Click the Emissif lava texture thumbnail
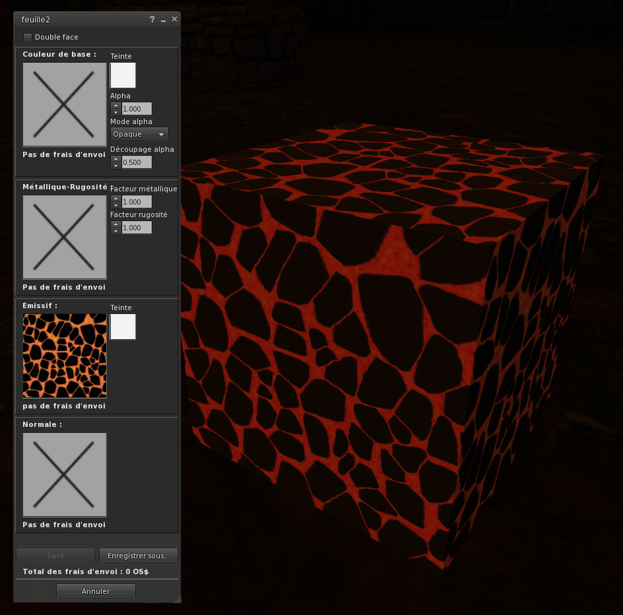623x615 pixels. tap(64, 356)
